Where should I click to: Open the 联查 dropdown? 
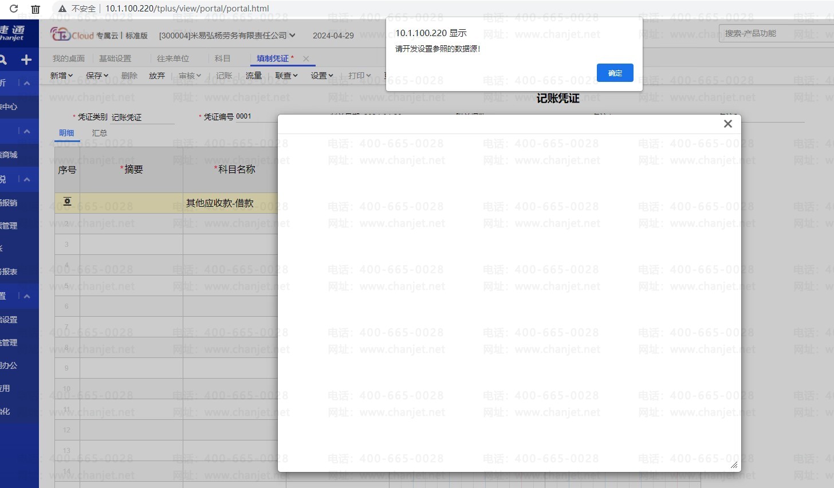click(286, 76)
